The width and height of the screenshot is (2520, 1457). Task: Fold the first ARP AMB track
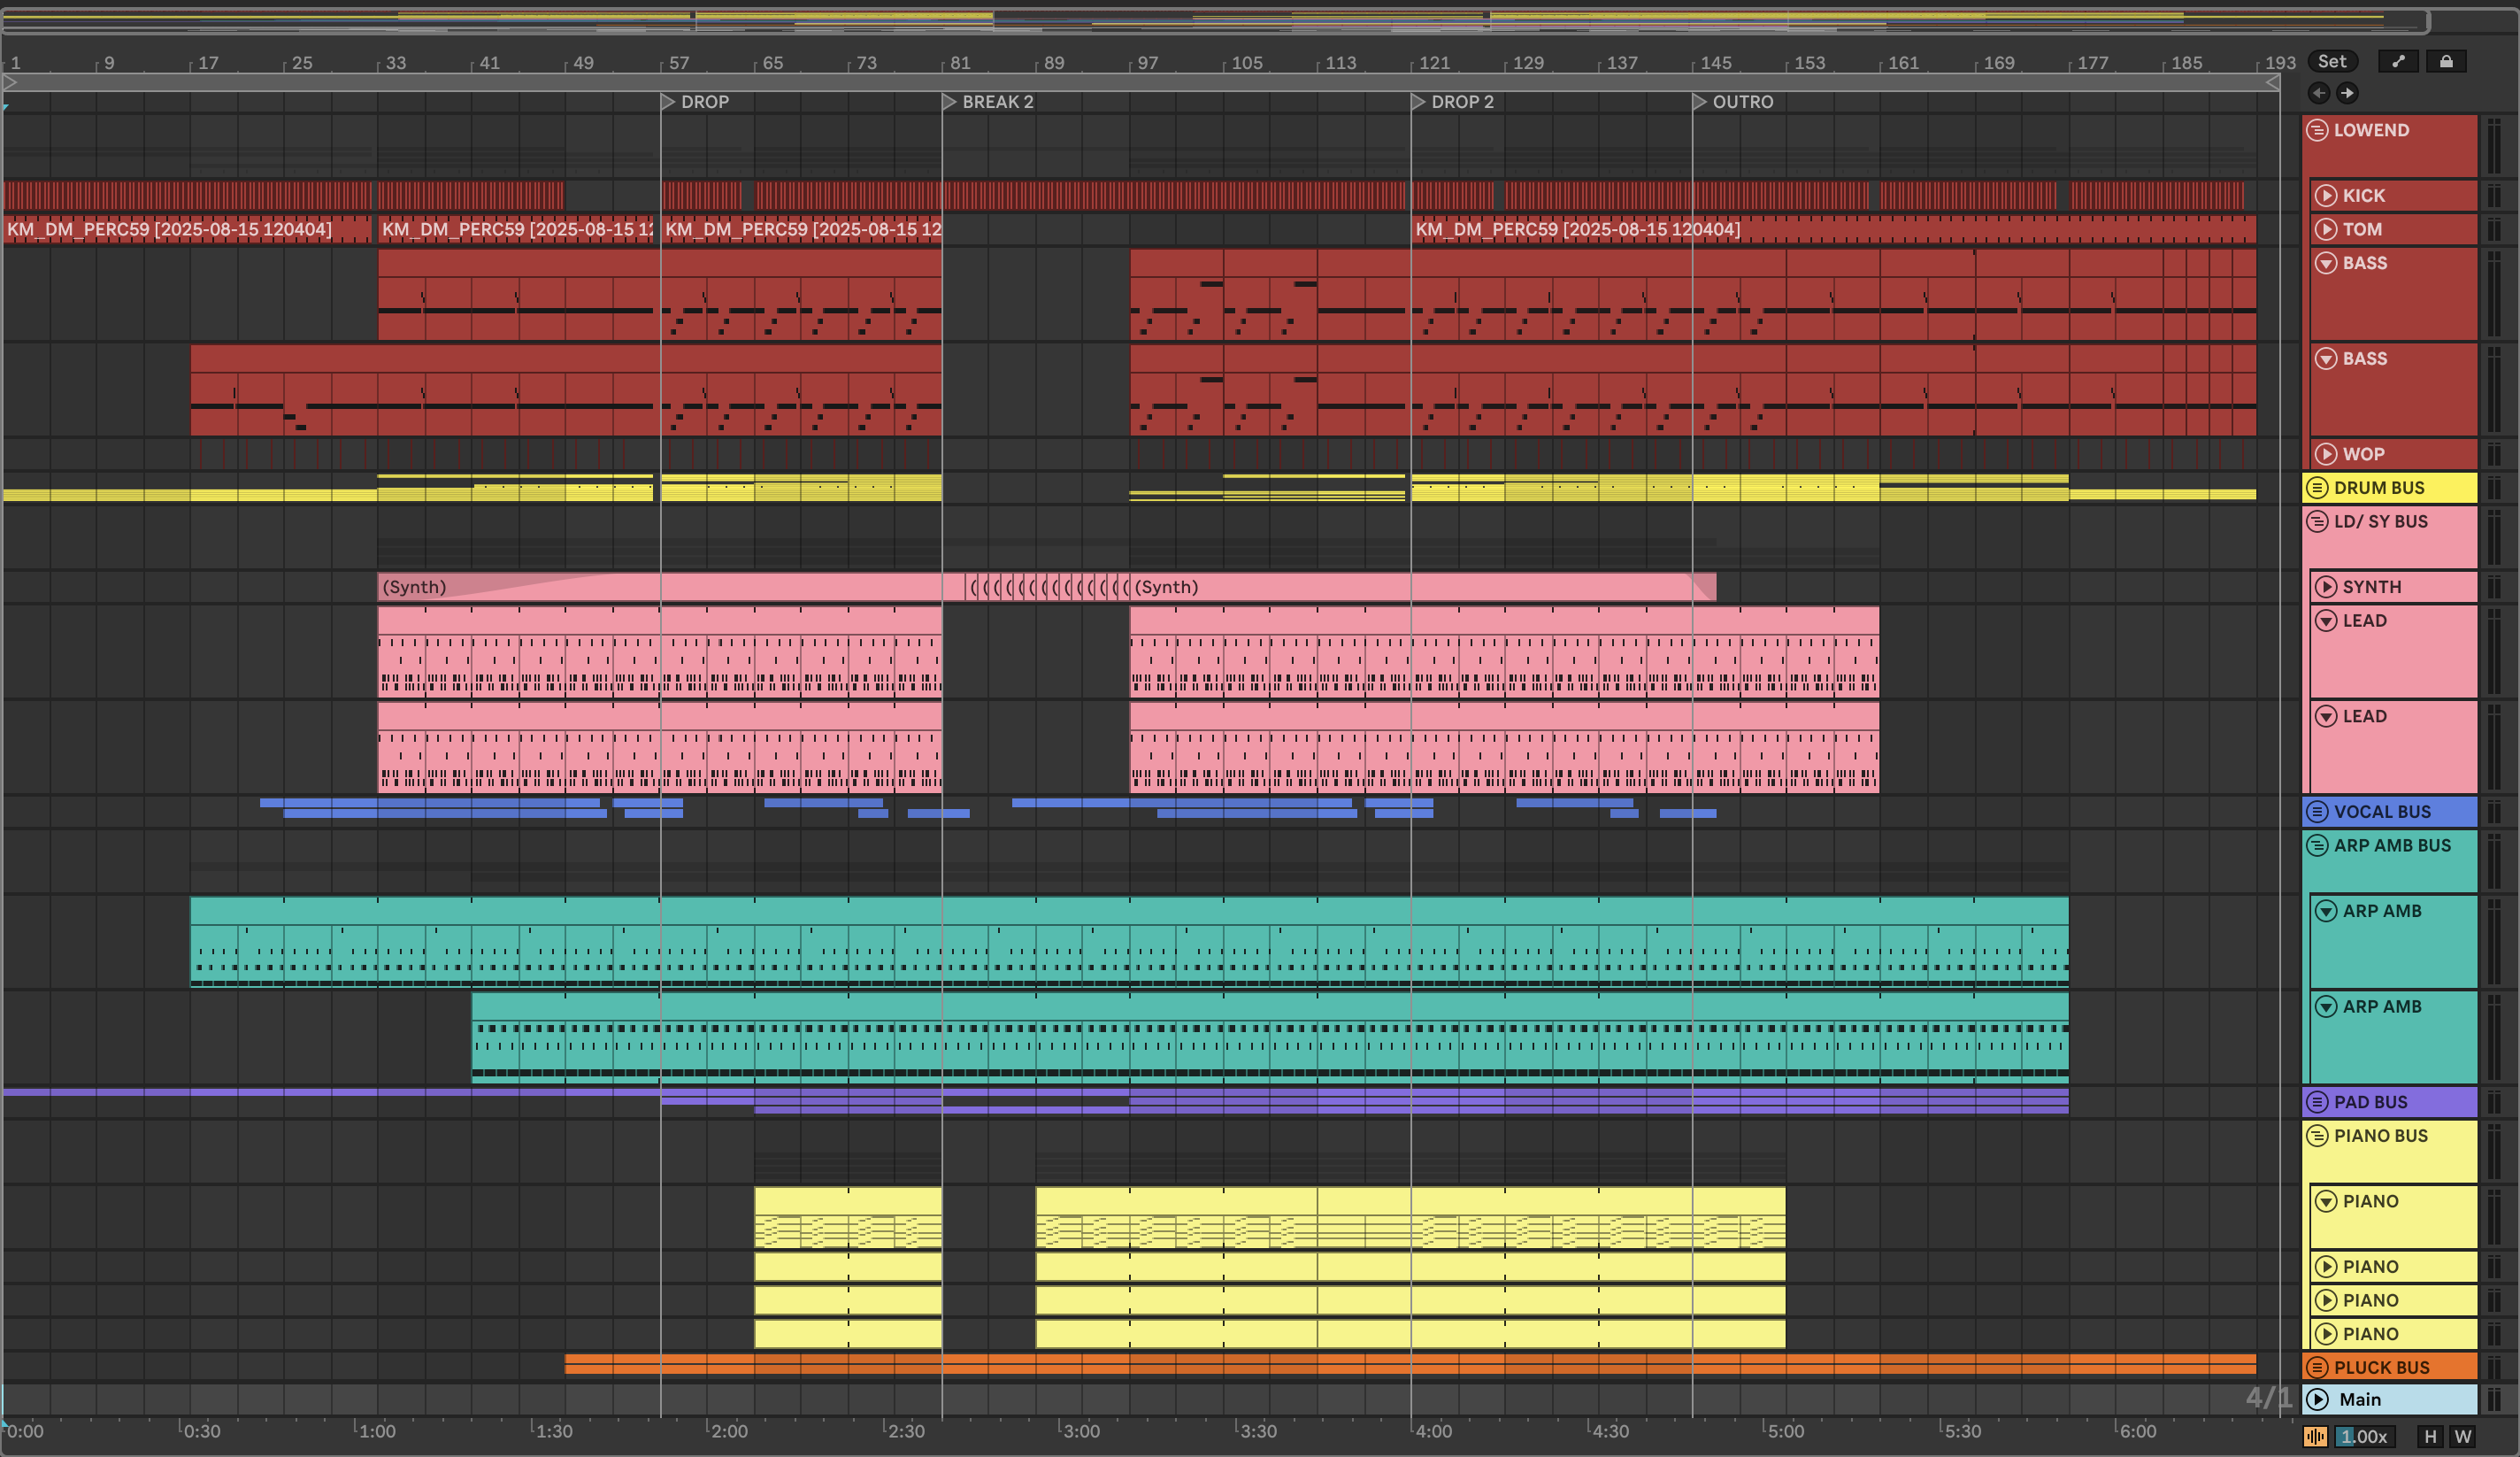click(x=2326, y=911)
